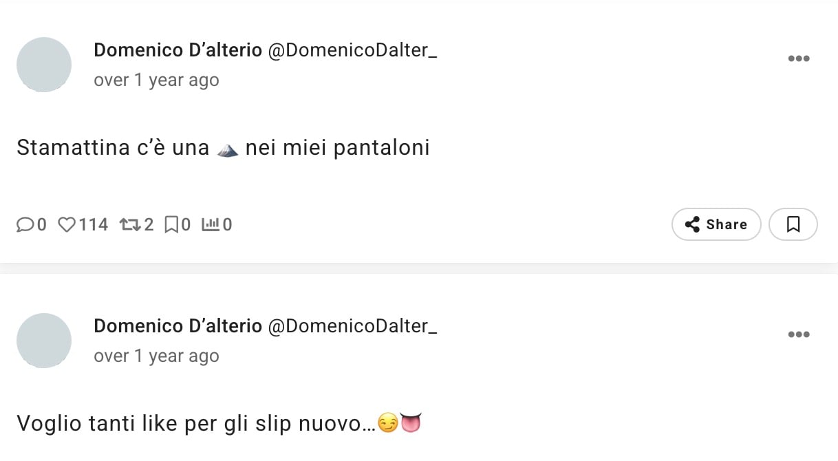Expand the second post's three-dots options

[x=798, y=334]
